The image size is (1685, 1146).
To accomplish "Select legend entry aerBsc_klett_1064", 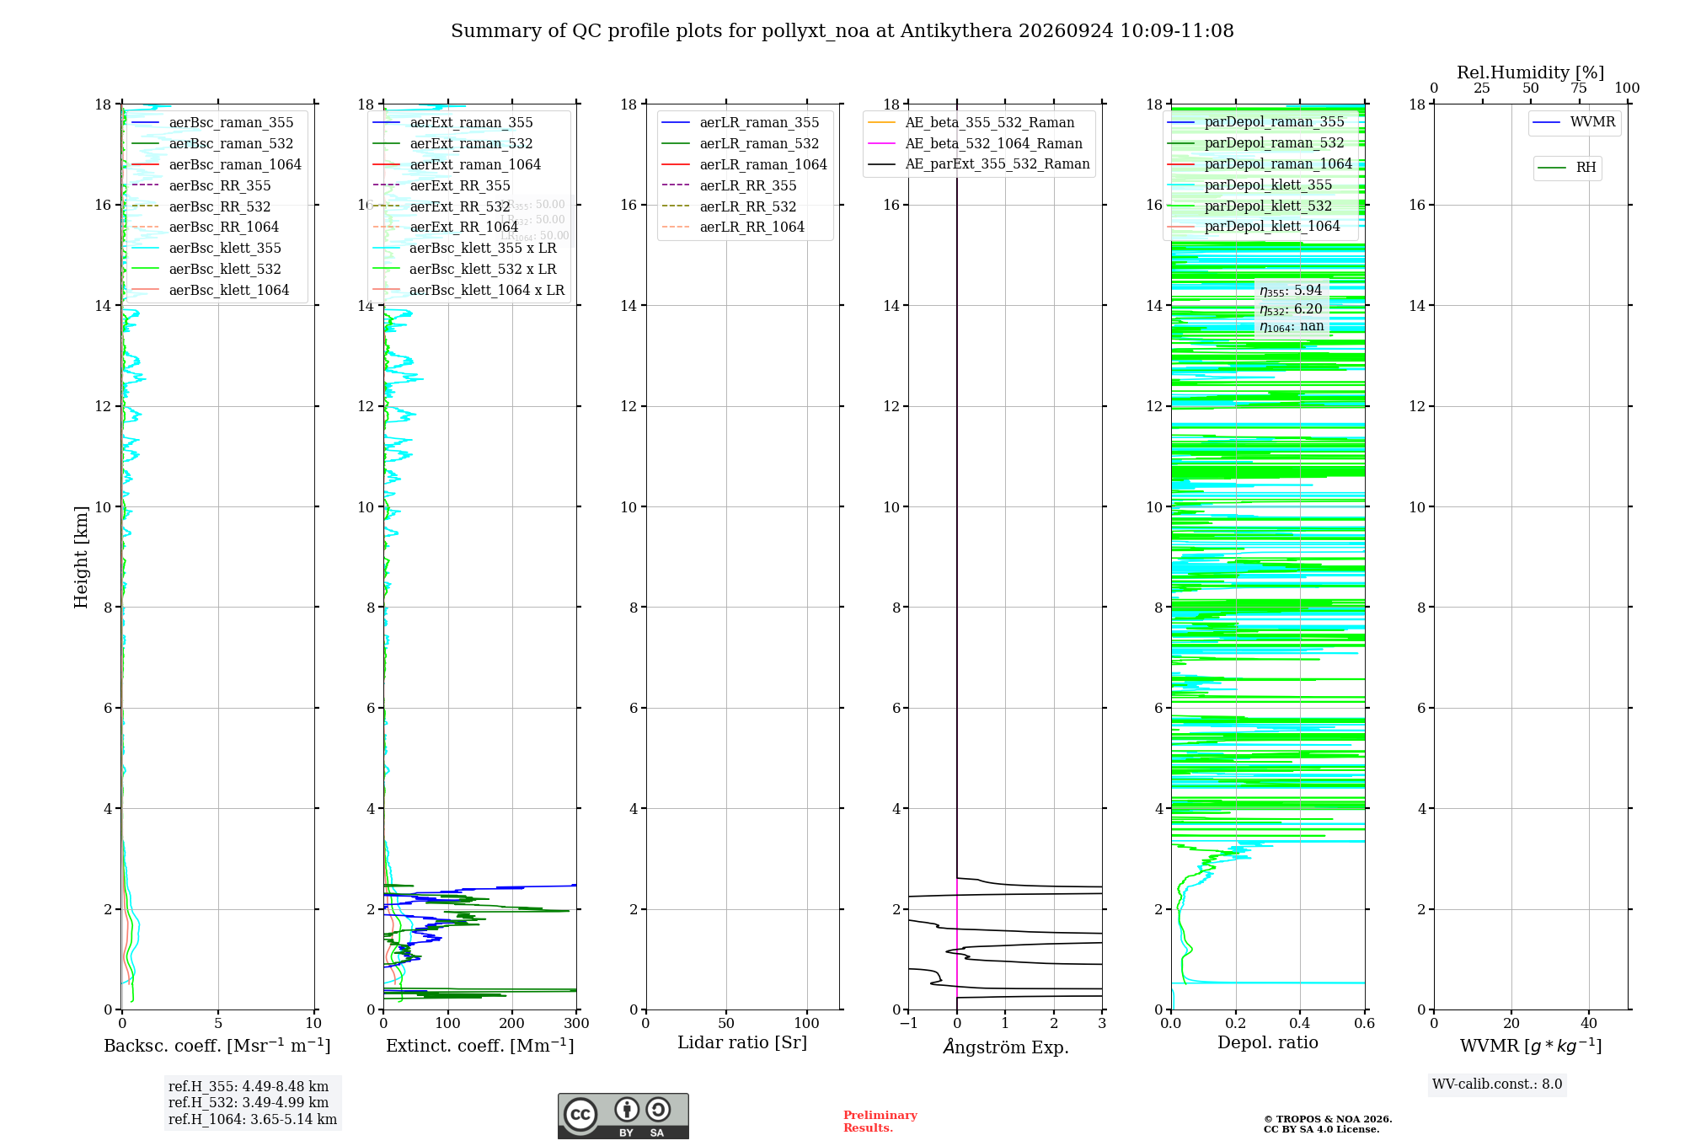I will [211, 291].
